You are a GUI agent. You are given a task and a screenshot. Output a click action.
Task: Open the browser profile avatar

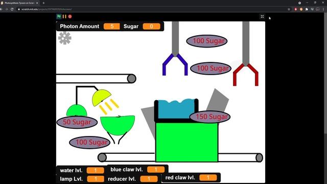click(318, 9)
